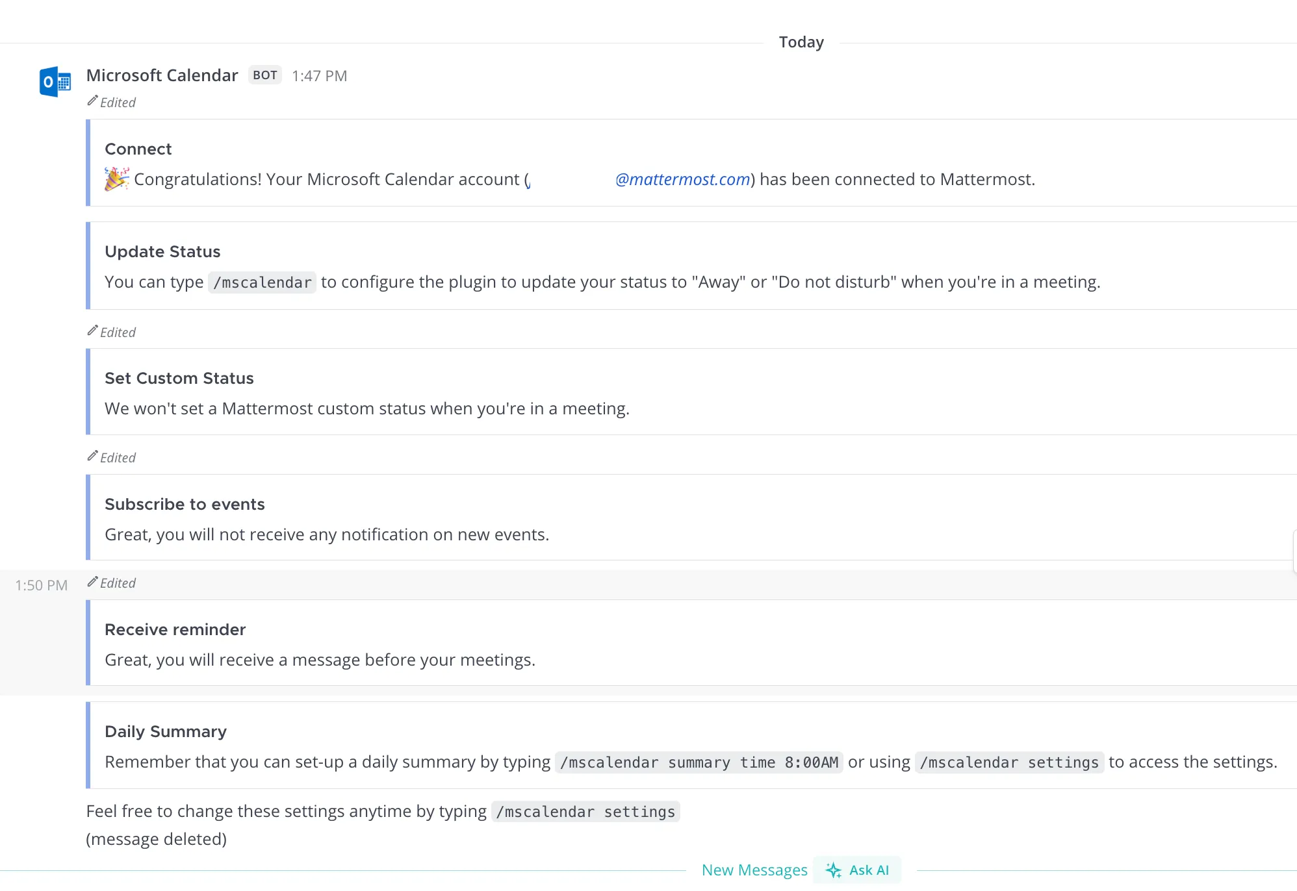Click the Connect attachment heading
The height and width of the screenshot is (891, 1297).
pyautogui.click(x=138, y=149)
